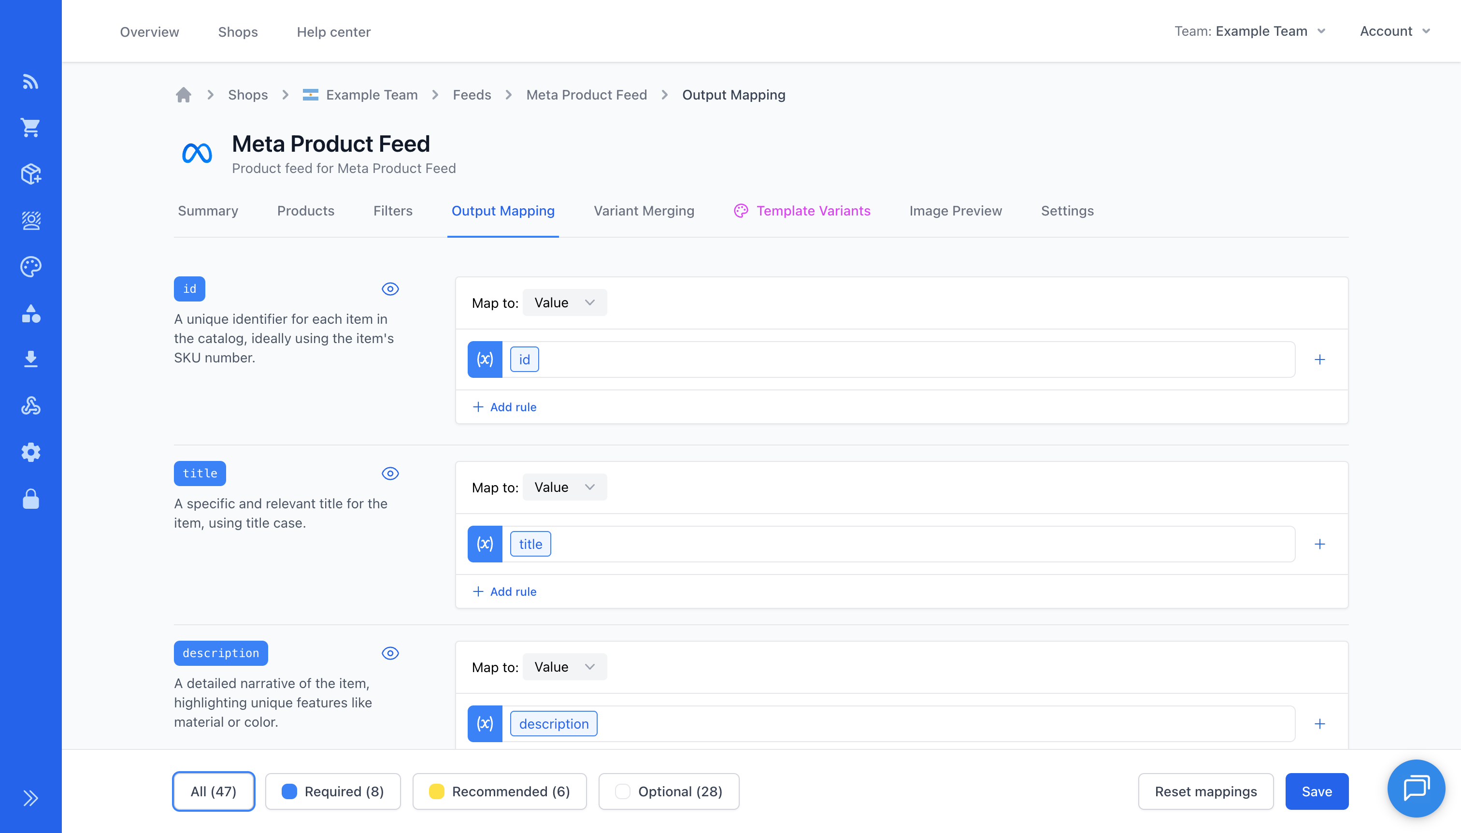Screen dimensions: 1461x833
Task: Click the title value input field
Action: [x=898, y=544]
